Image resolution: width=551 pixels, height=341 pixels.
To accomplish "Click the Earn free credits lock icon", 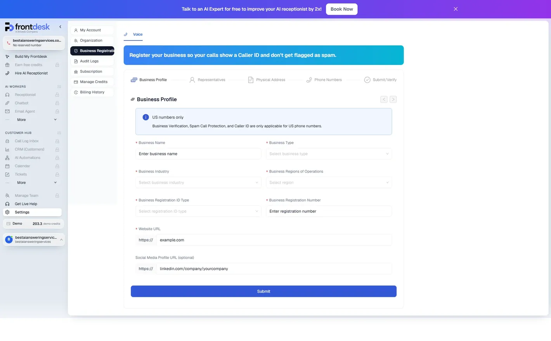I will click(x=57, y=65).
